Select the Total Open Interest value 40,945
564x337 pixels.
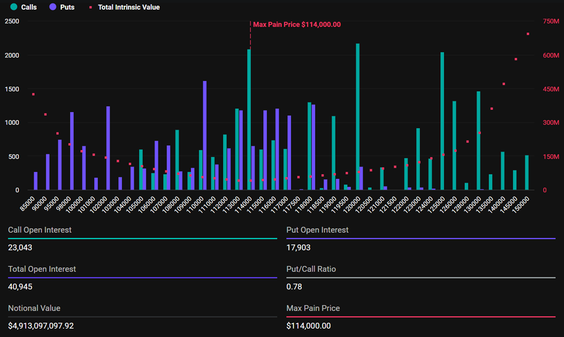point(20,287)
